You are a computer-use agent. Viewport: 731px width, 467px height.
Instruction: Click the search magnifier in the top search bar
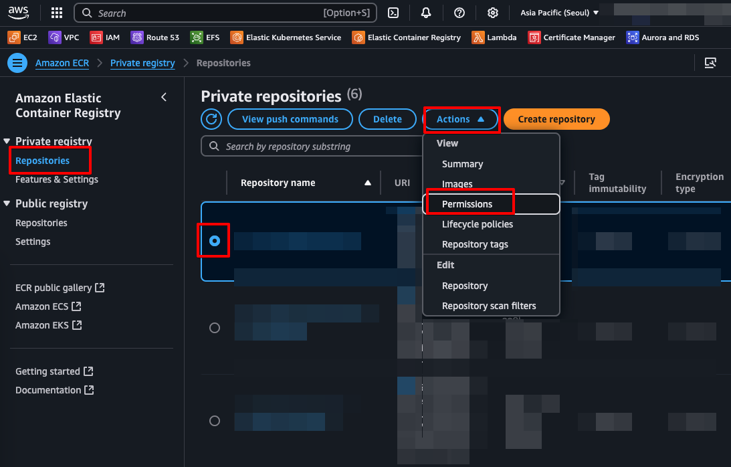click(x=87, y=13)
